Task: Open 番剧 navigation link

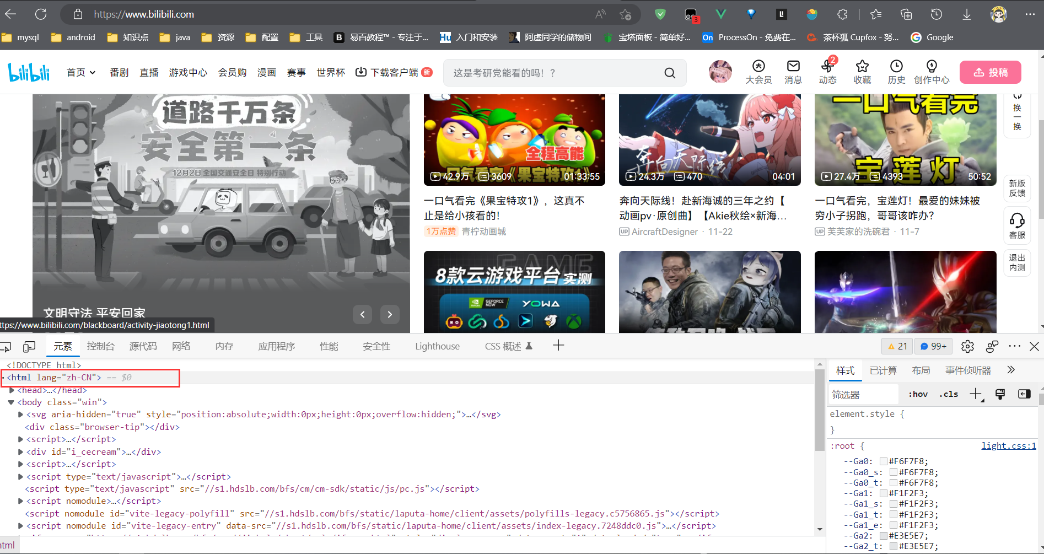Action: pyautogui.click(x=119, y=72)
